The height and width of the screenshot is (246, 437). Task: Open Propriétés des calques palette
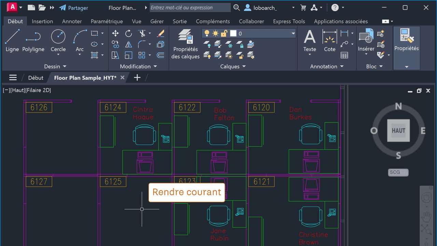185,44
